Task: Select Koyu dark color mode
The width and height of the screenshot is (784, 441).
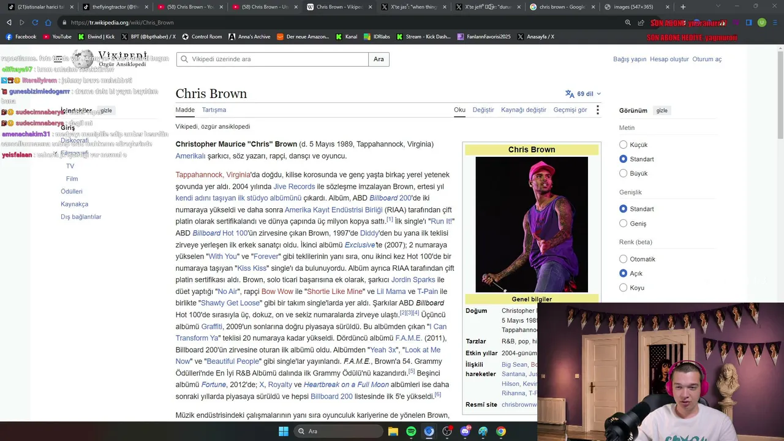Action: click(x=623, y=288)
